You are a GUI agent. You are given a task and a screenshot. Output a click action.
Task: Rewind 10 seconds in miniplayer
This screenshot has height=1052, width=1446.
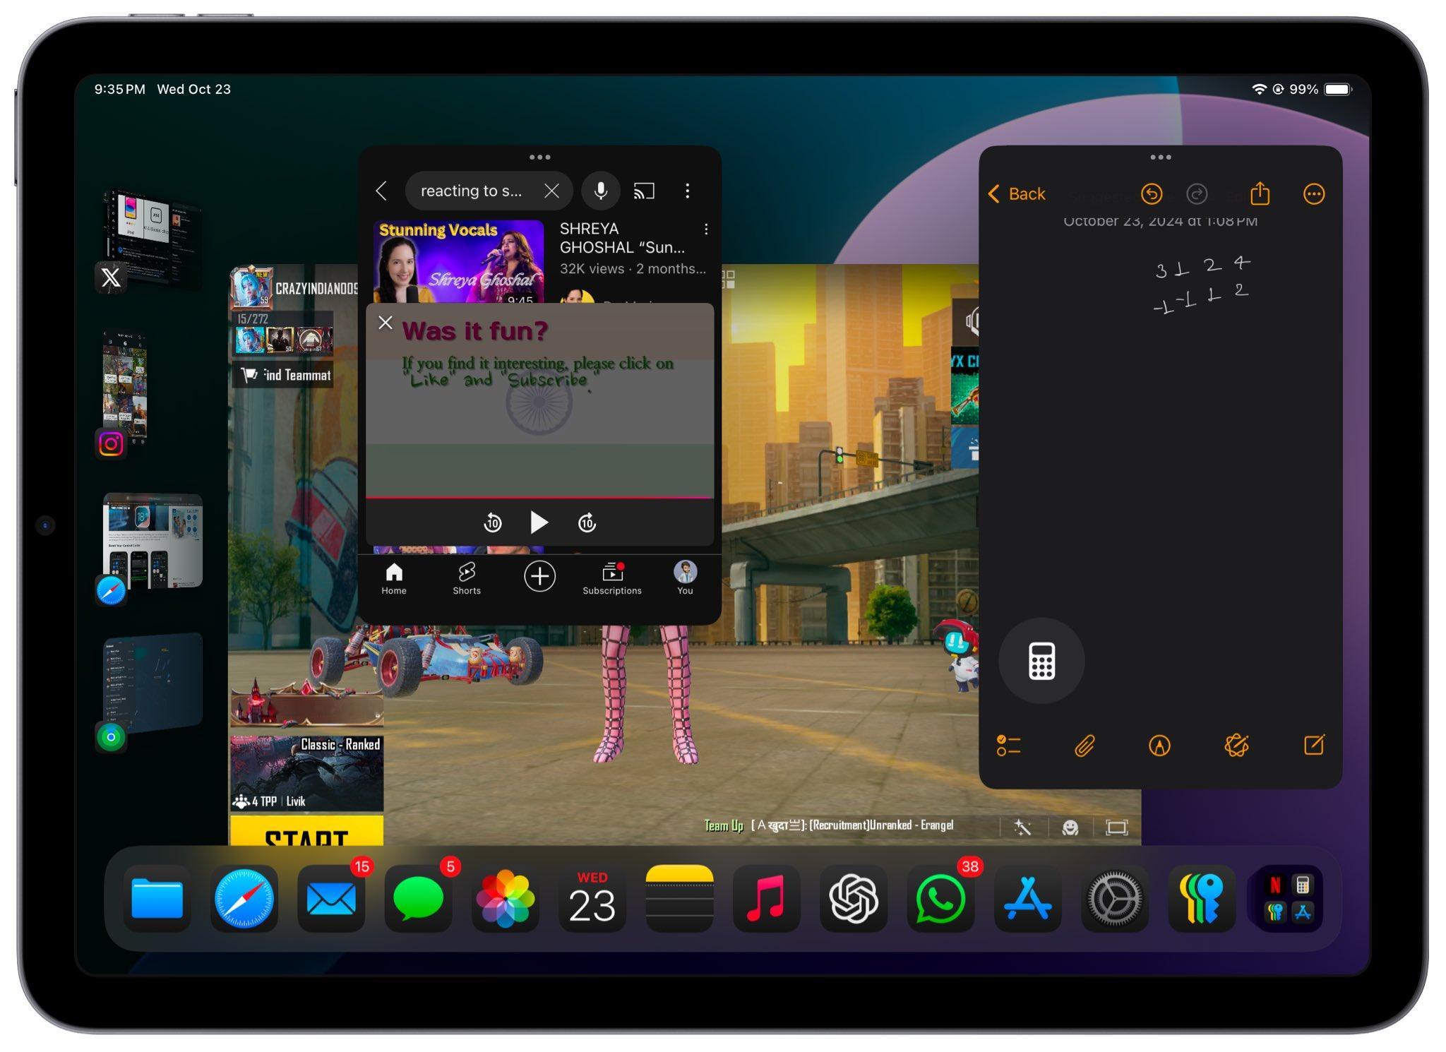click(493, 522)
